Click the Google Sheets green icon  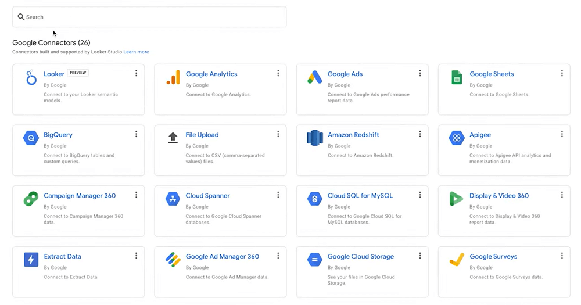[457, 77]
